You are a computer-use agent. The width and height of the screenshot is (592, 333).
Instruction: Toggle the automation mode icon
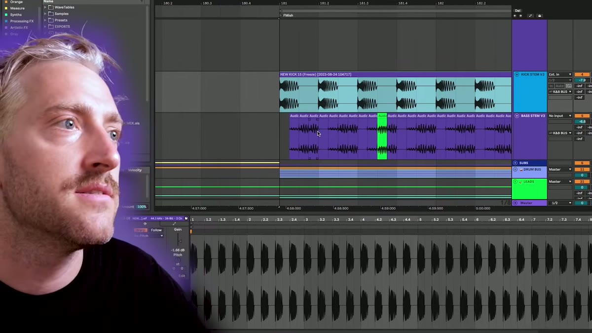(x=531, y=16)
